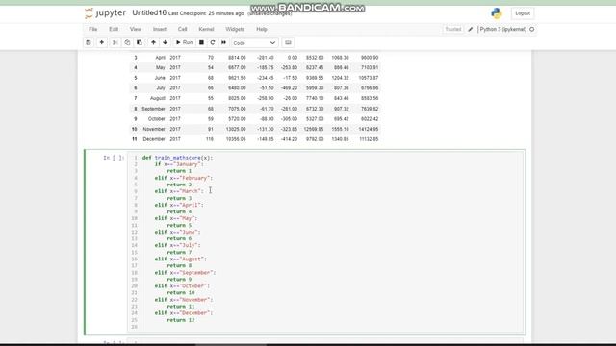Image resolution: width=616 pixels, height=346 pixels.
Task: Move selected cell down arrow
Action: [x=165, y=42]
